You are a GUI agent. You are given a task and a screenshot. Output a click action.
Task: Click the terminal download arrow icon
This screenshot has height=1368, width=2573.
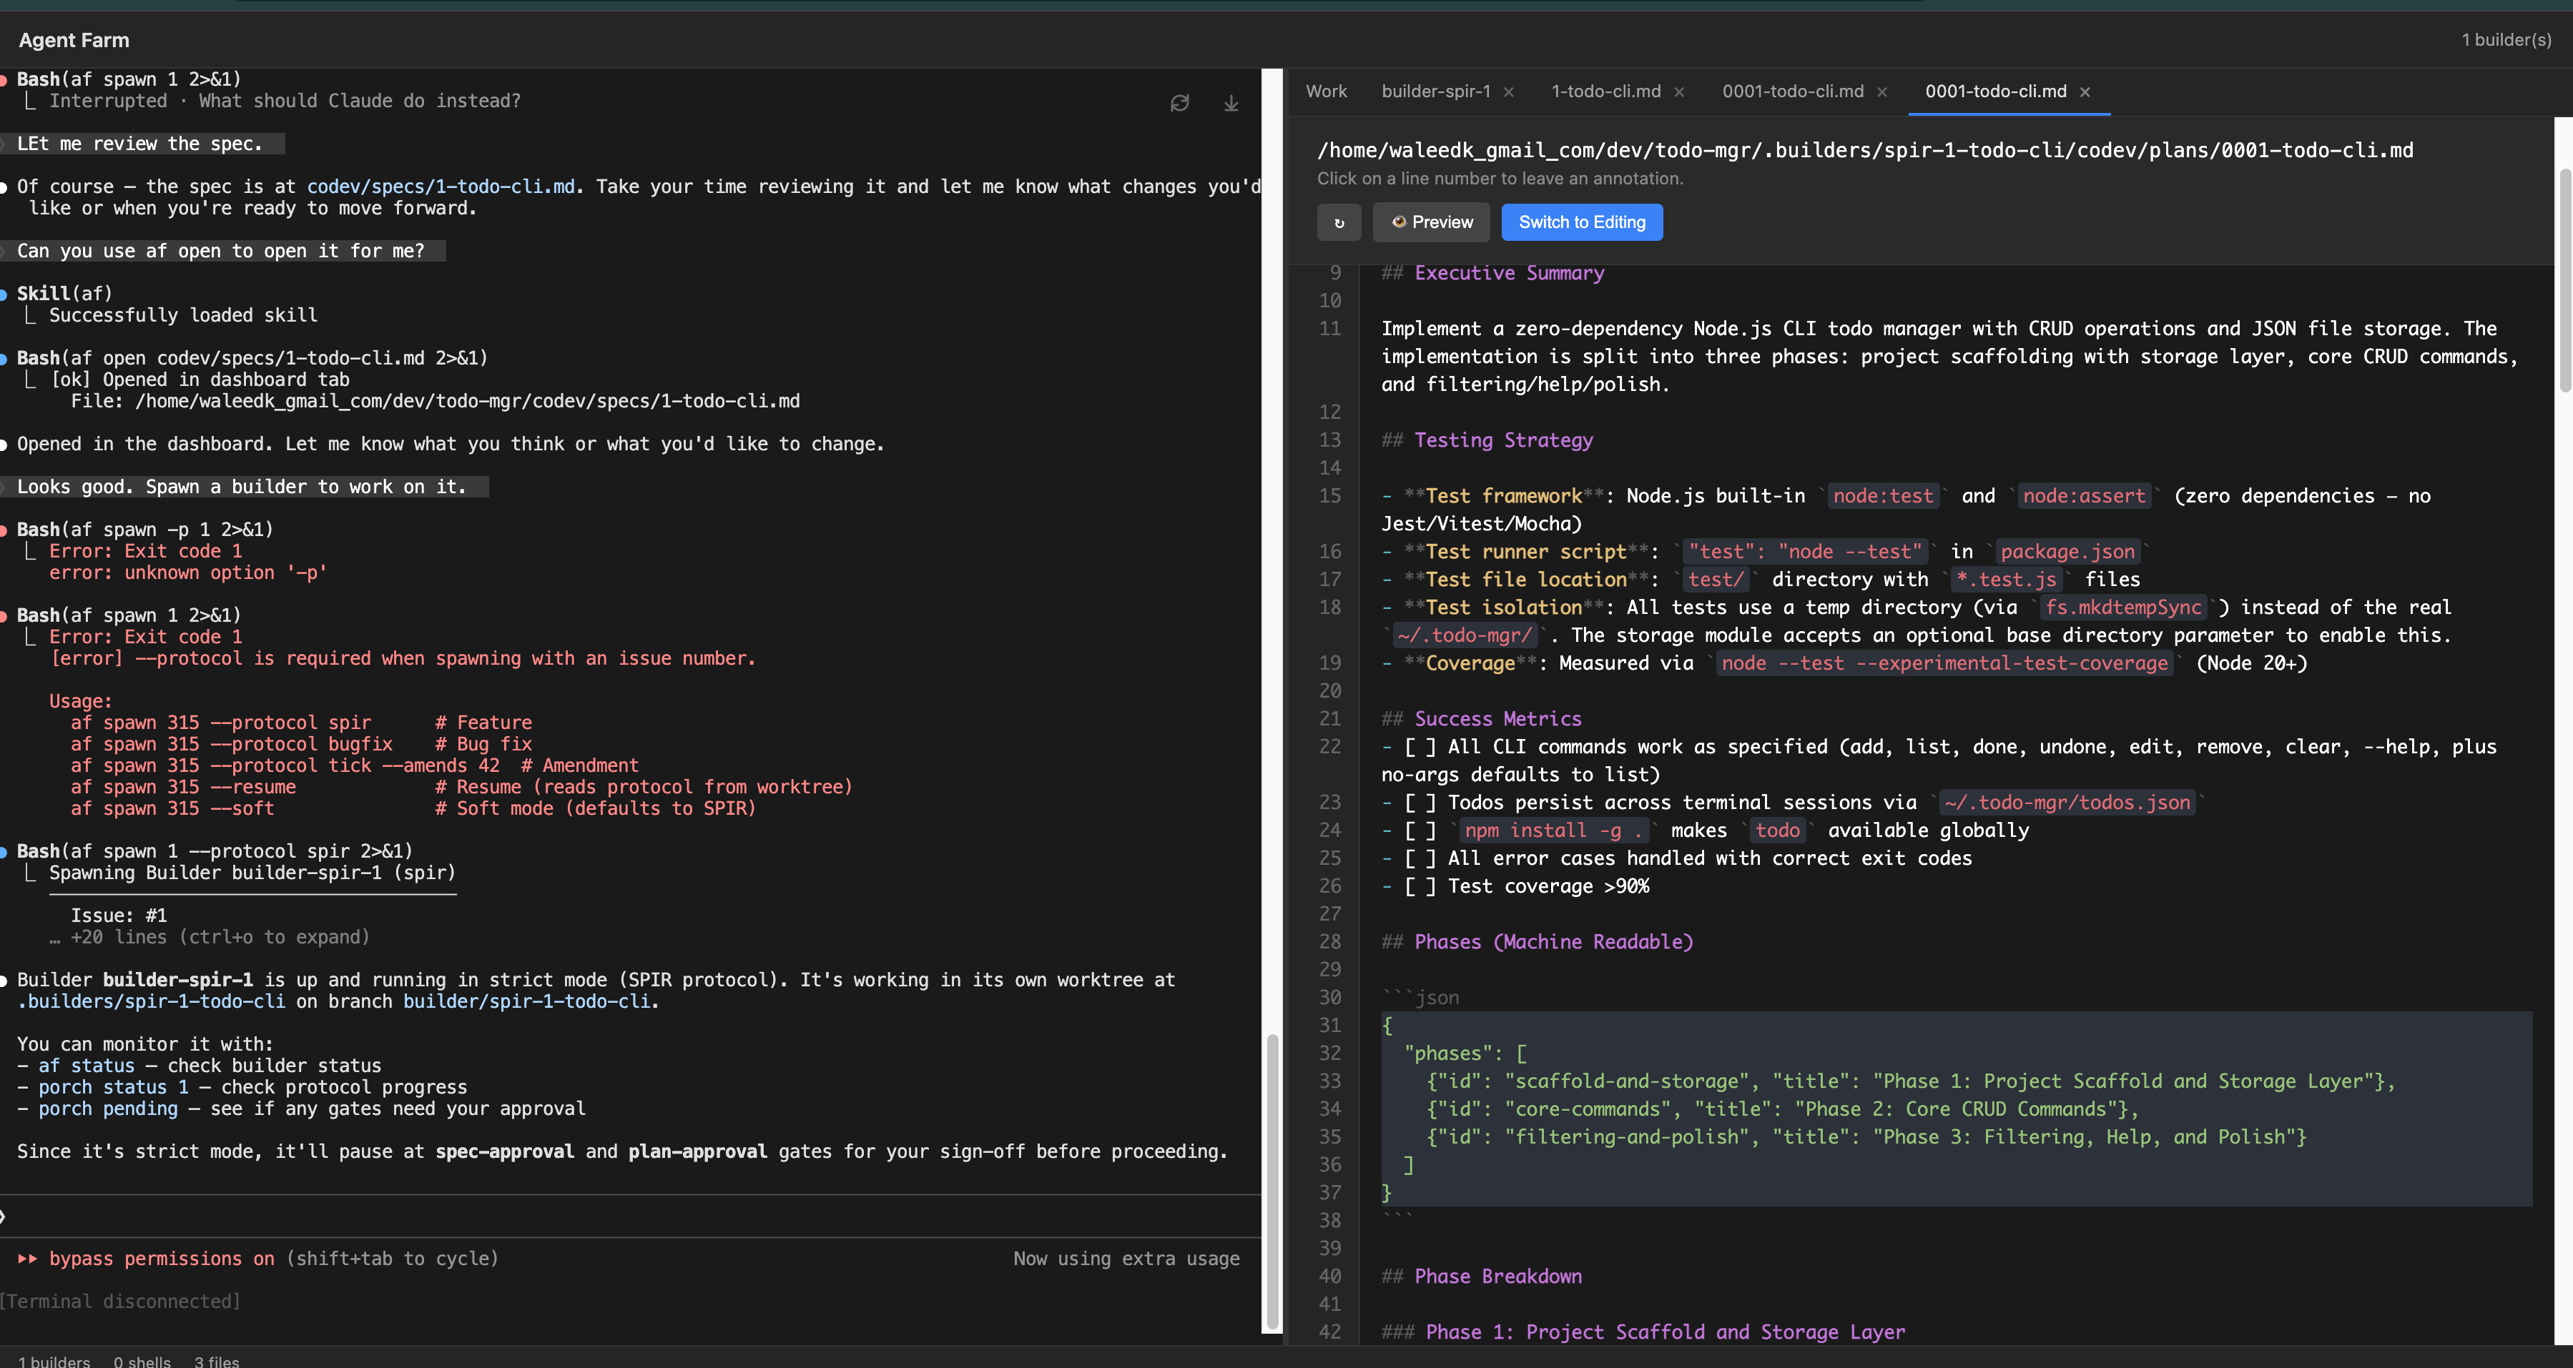coord(1231,103)
